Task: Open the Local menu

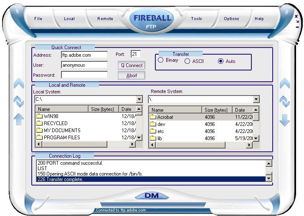Action: tap(69, 19)
